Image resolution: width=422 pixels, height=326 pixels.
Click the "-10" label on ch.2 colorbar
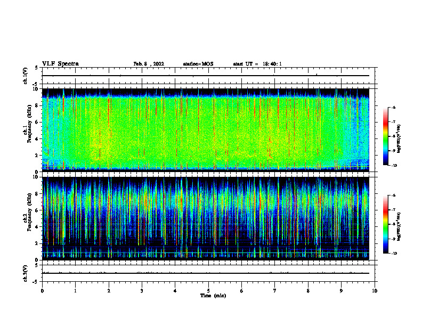click(394, 254)
